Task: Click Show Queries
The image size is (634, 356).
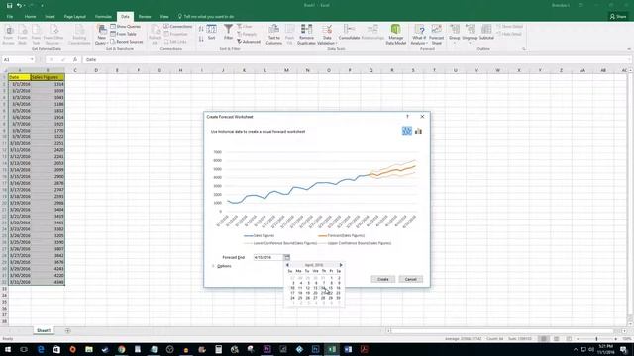Action: pyautogui.click(x=126, y=27)
